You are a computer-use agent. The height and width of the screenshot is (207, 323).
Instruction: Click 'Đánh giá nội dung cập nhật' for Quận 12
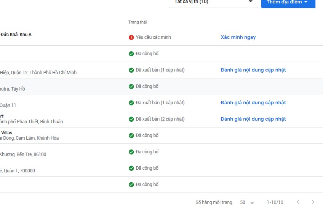coord(253,70)
